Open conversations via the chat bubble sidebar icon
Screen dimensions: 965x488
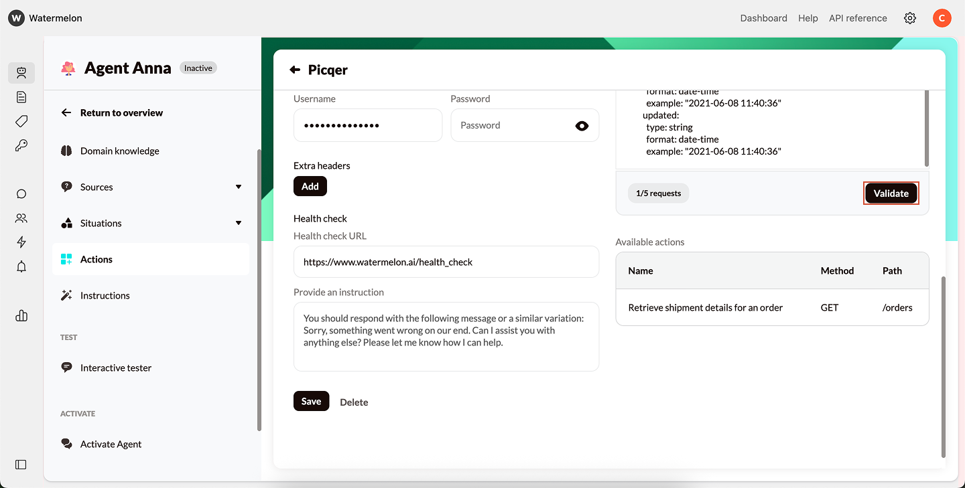click(x=21, y=193)
